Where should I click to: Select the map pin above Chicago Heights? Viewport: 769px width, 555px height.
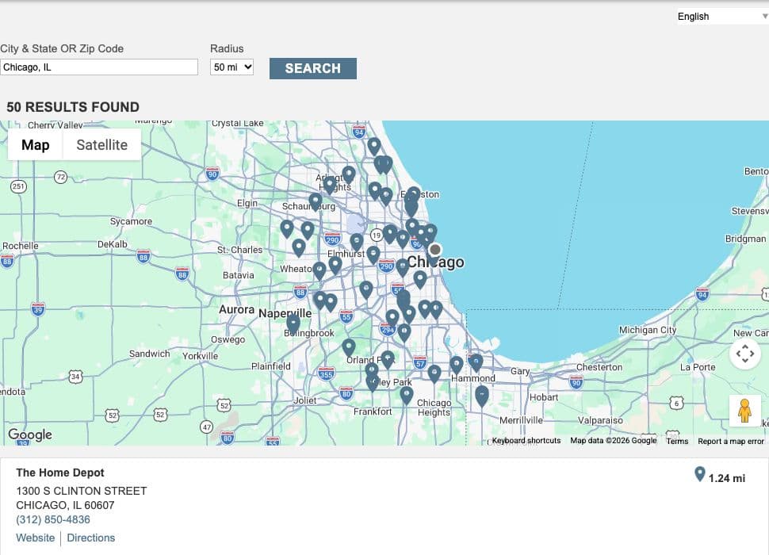tap(434, 374)
